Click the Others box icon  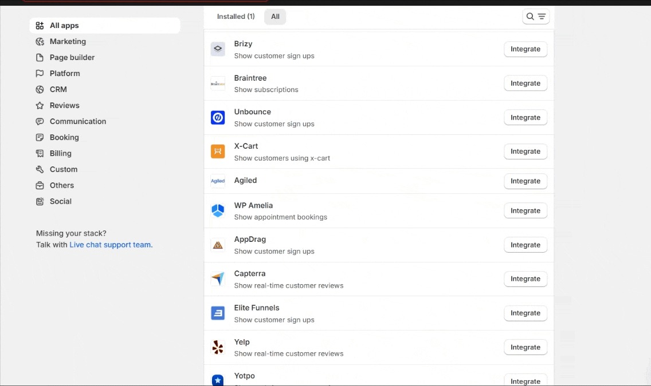click(x=40, y=185)
